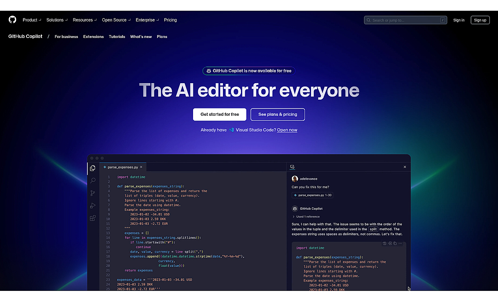The height and width of the screenshot is (302, 498).
Task: Open Source Control view in editor sidebar
Action: tap(93, 193)
